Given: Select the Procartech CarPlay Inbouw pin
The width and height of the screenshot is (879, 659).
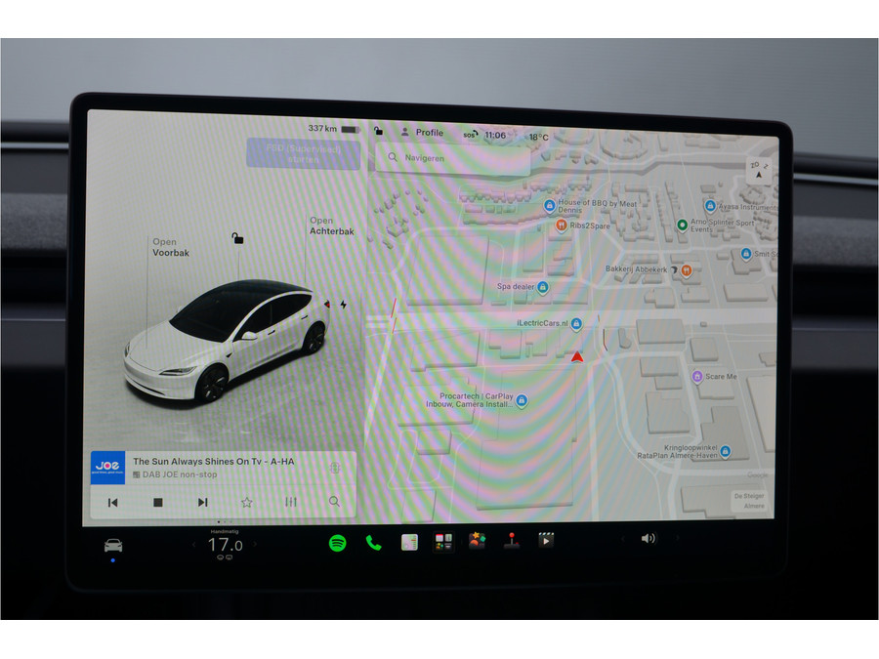Looking at the screenshot, I should [x=522, y=400].
